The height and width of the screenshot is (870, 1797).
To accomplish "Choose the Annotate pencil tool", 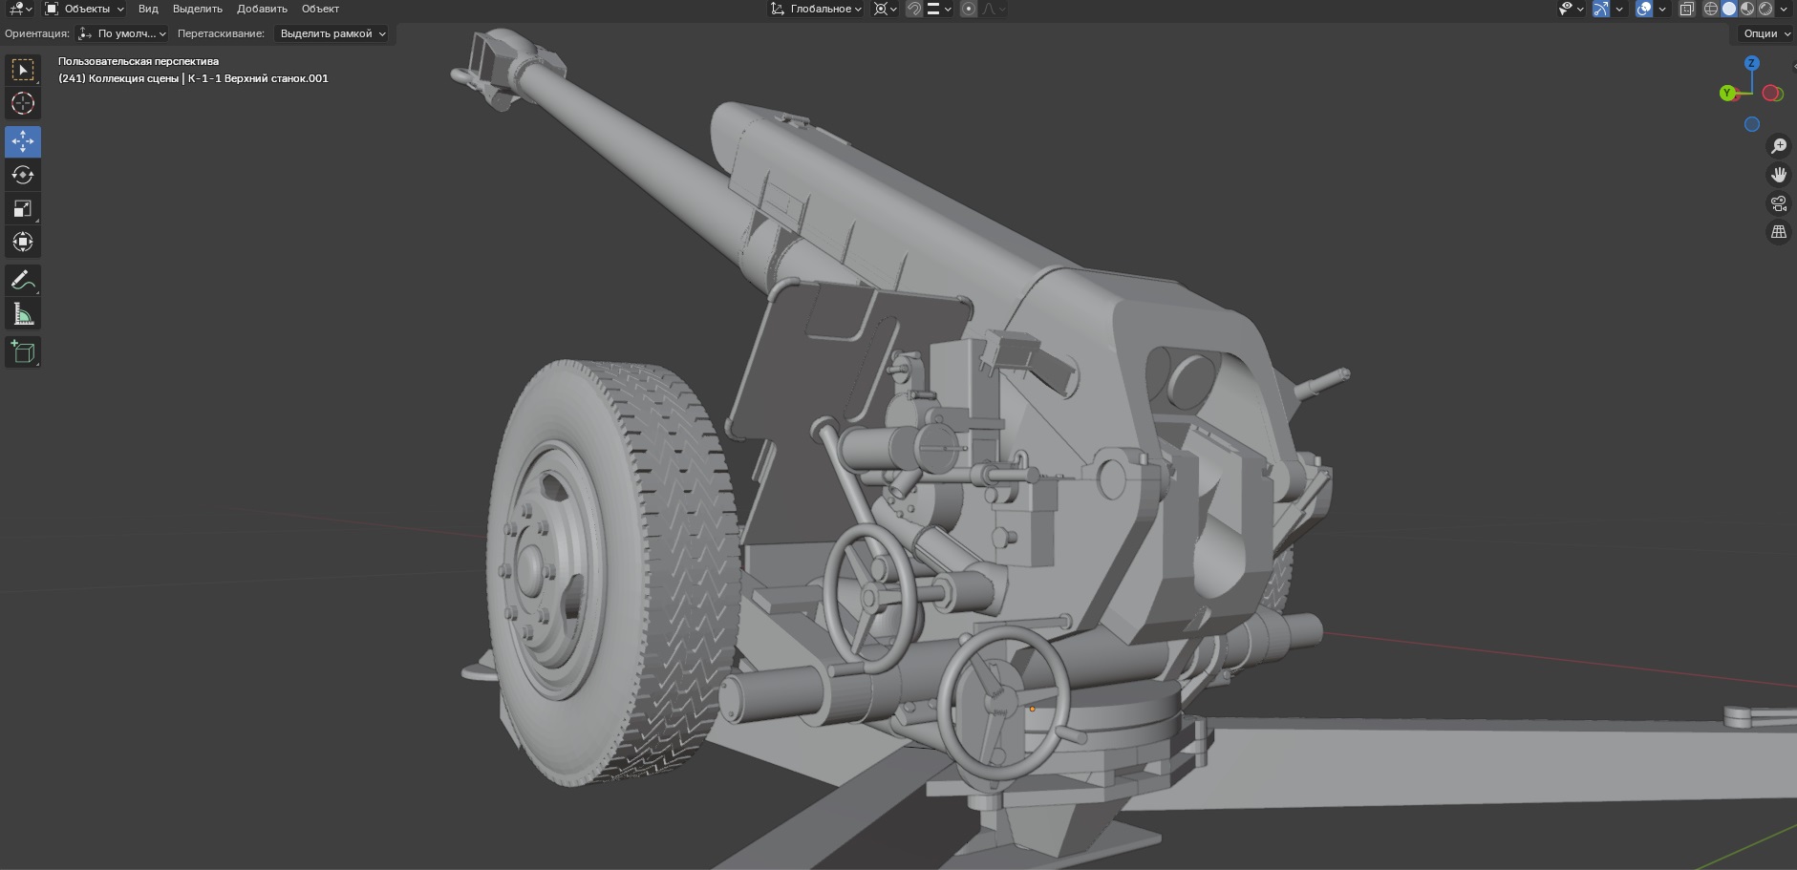I will 23,281.
